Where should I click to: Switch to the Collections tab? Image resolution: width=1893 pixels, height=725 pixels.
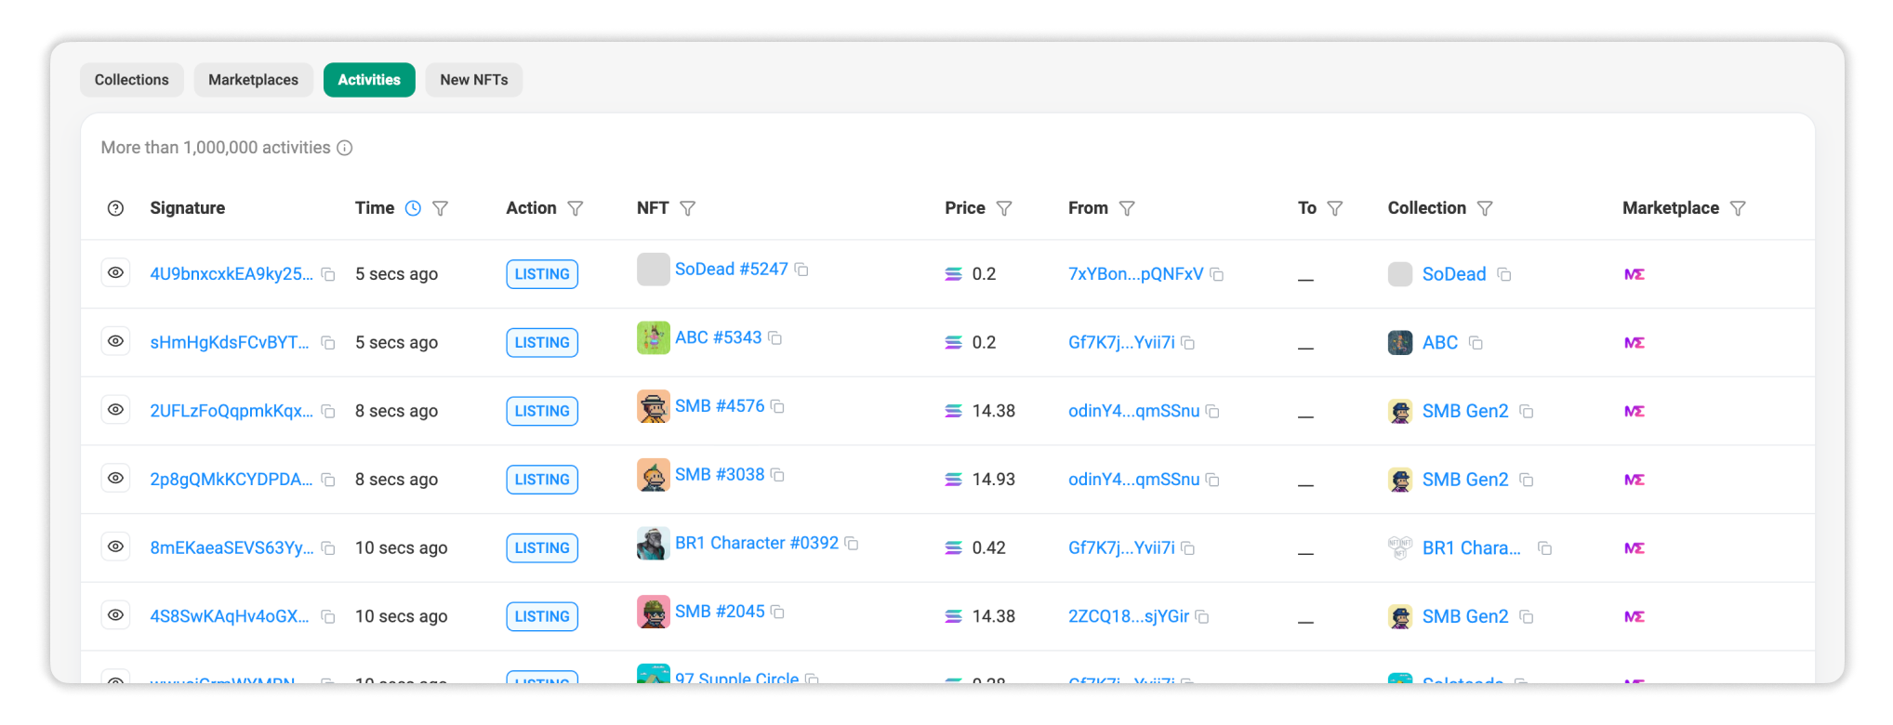tap(132, 80)
